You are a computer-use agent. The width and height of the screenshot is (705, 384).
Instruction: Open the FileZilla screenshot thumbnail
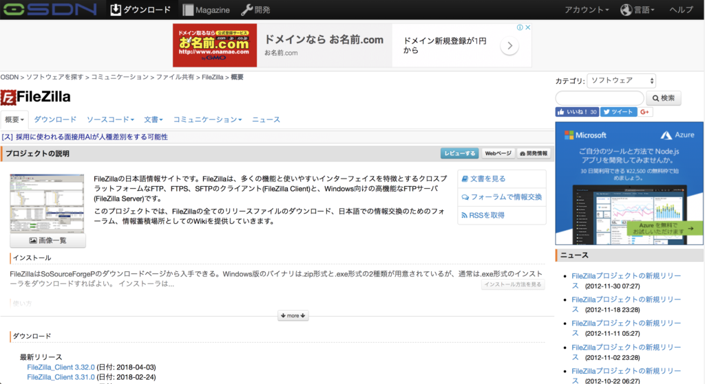tap(47, 203)
